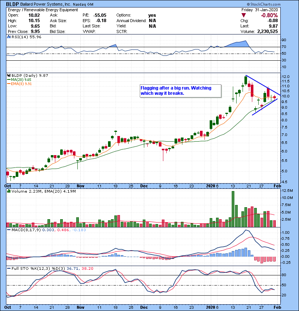Viewport: 299px width, 311px height.
Task: Click the Ask Size label
Action: point(58,21)
